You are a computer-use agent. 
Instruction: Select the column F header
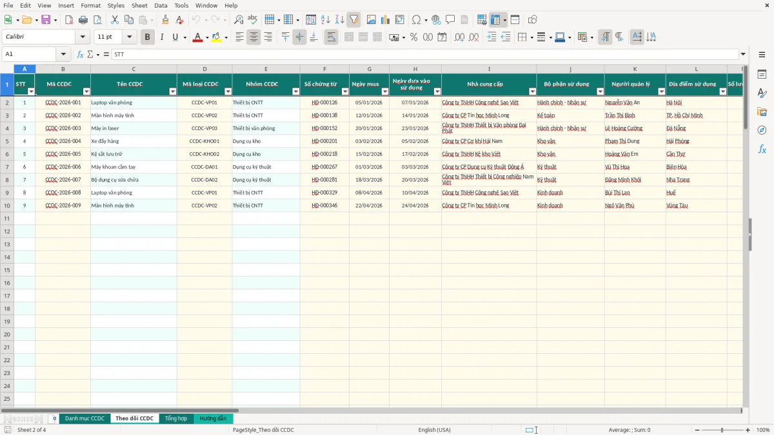tap(324, 69)
